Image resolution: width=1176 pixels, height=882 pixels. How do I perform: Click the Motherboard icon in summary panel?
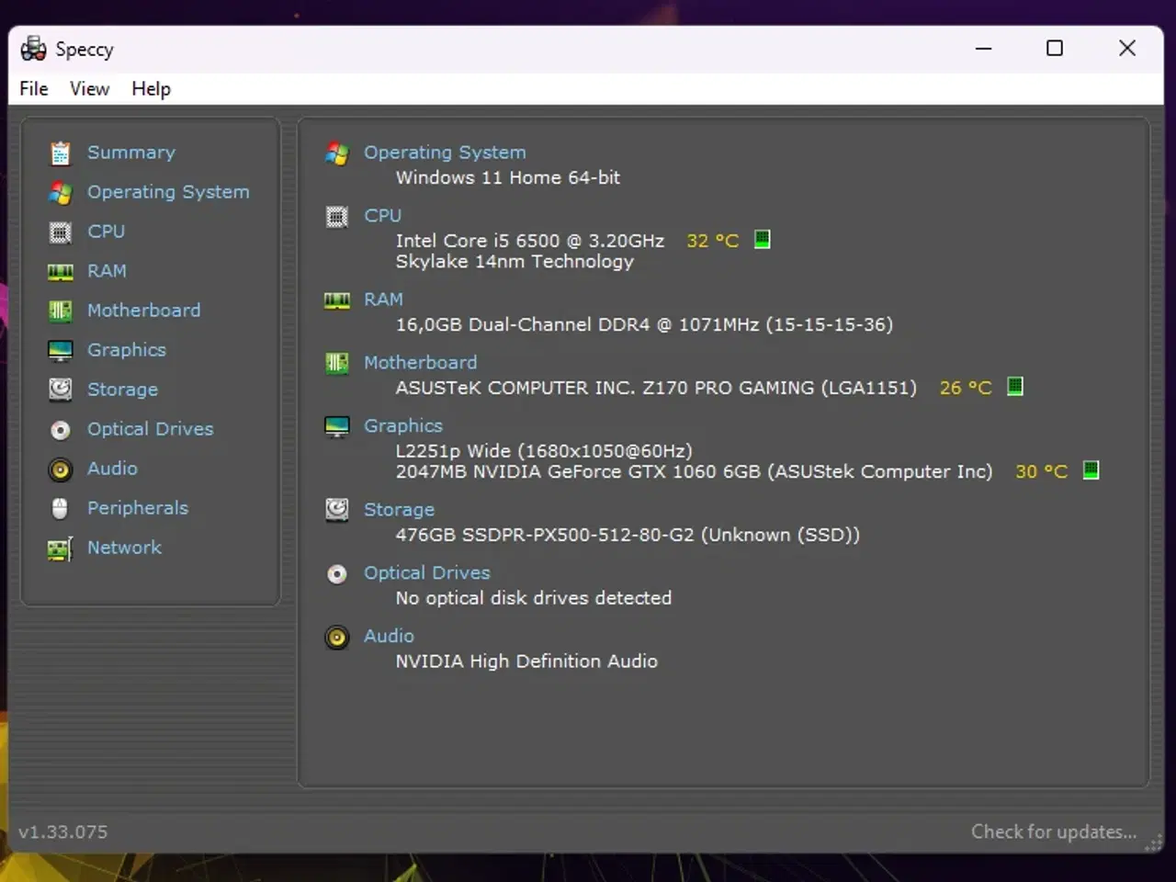point(337,363)
